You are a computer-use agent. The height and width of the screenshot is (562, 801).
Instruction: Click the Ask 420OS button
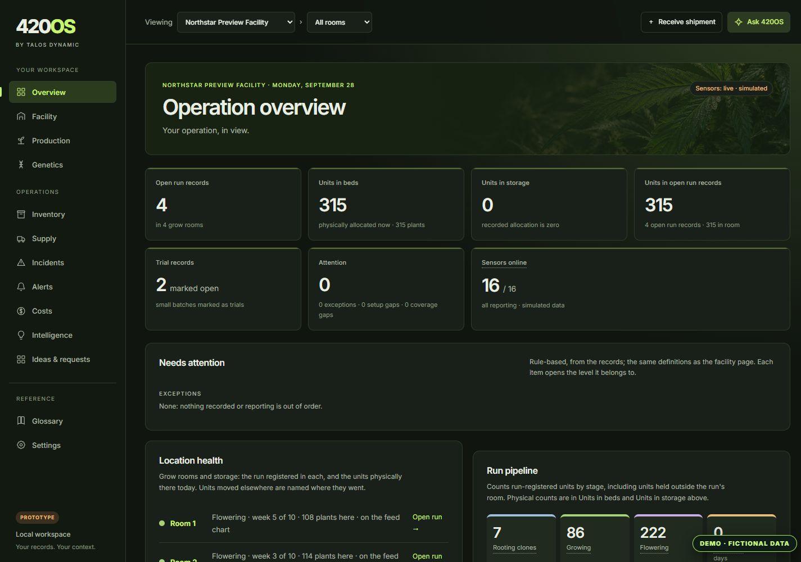tap(759, 22)
